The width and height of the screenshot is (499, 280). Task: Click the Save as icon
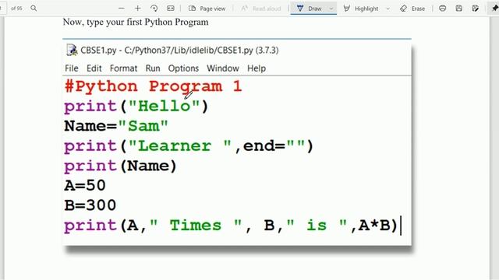click(475, 9)
